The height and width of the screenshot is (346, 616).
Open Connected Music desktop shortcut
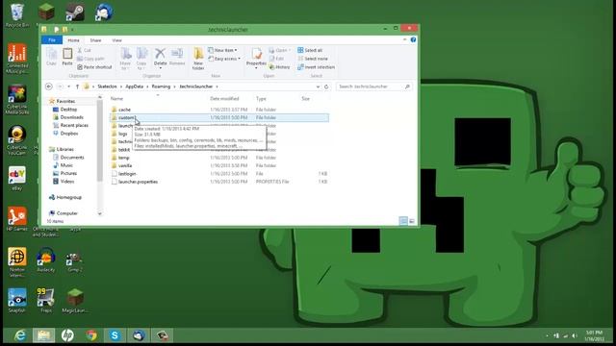(17, 58)
